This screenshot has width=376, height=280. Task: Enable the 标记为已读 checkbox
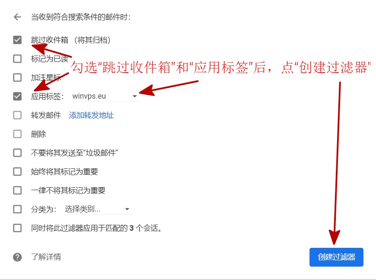[x=17, y=59]
